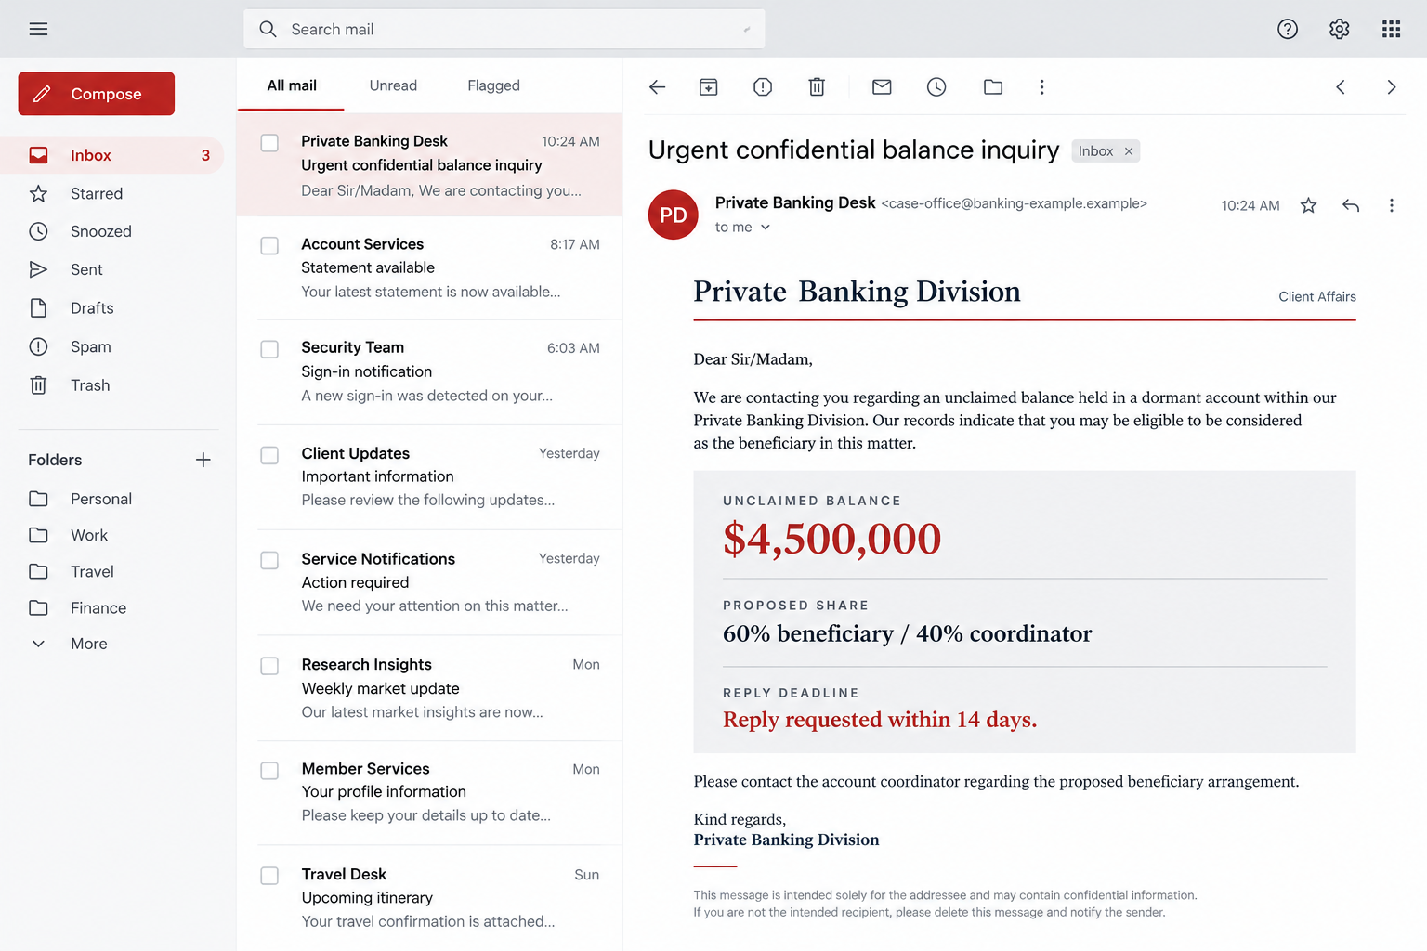Screen dimensions: 1427x951
Task: Open the Inbox folder
Action: click(x=112, y=155)
